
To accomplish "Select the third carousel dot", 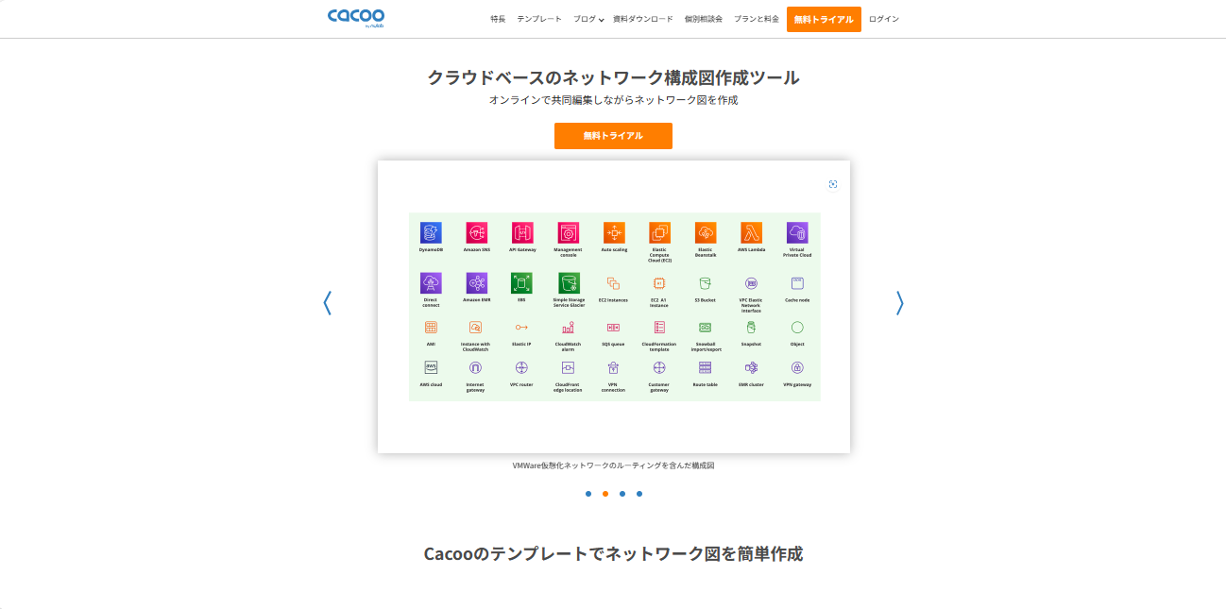I will [x=622, y=494].
